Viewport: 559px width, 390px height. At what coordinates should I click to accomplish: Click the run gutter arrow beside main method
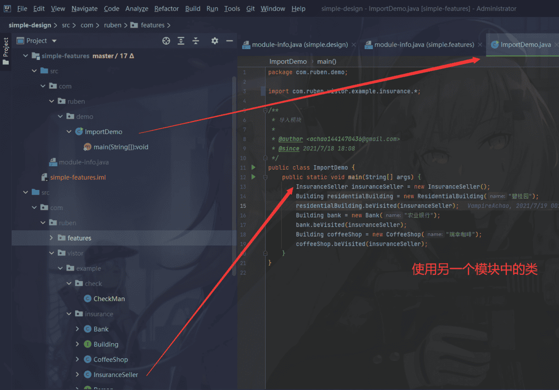(254, 177)
